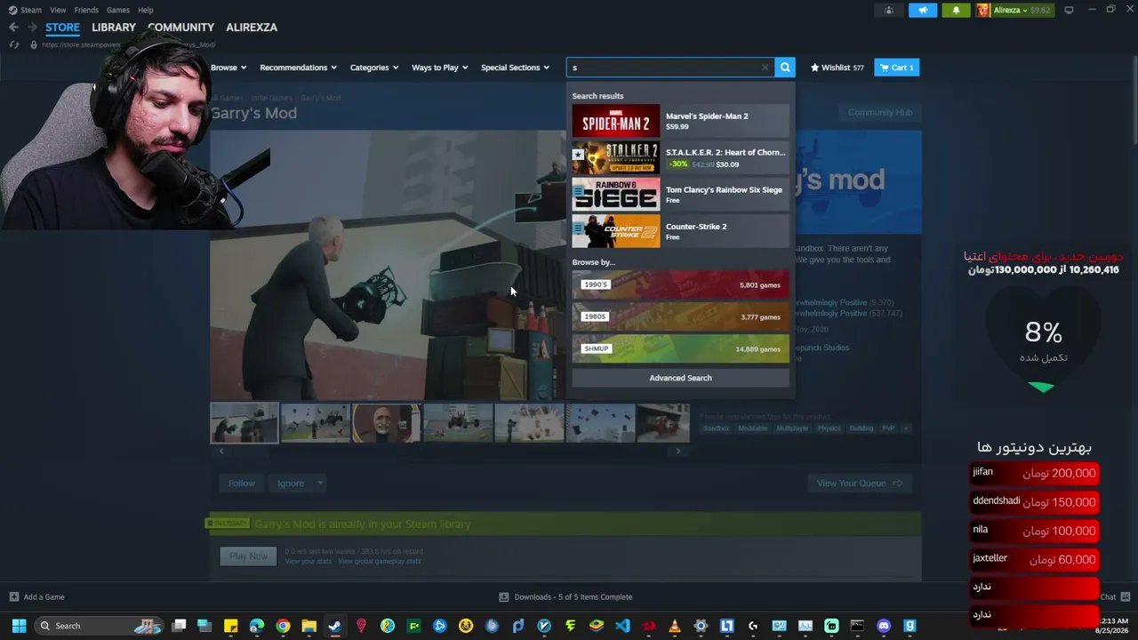The height and width of the screenshot is (640, 1138).
Task: Open Discord from the taskbar
Action: pyautogui.click(x=884, y=626)
